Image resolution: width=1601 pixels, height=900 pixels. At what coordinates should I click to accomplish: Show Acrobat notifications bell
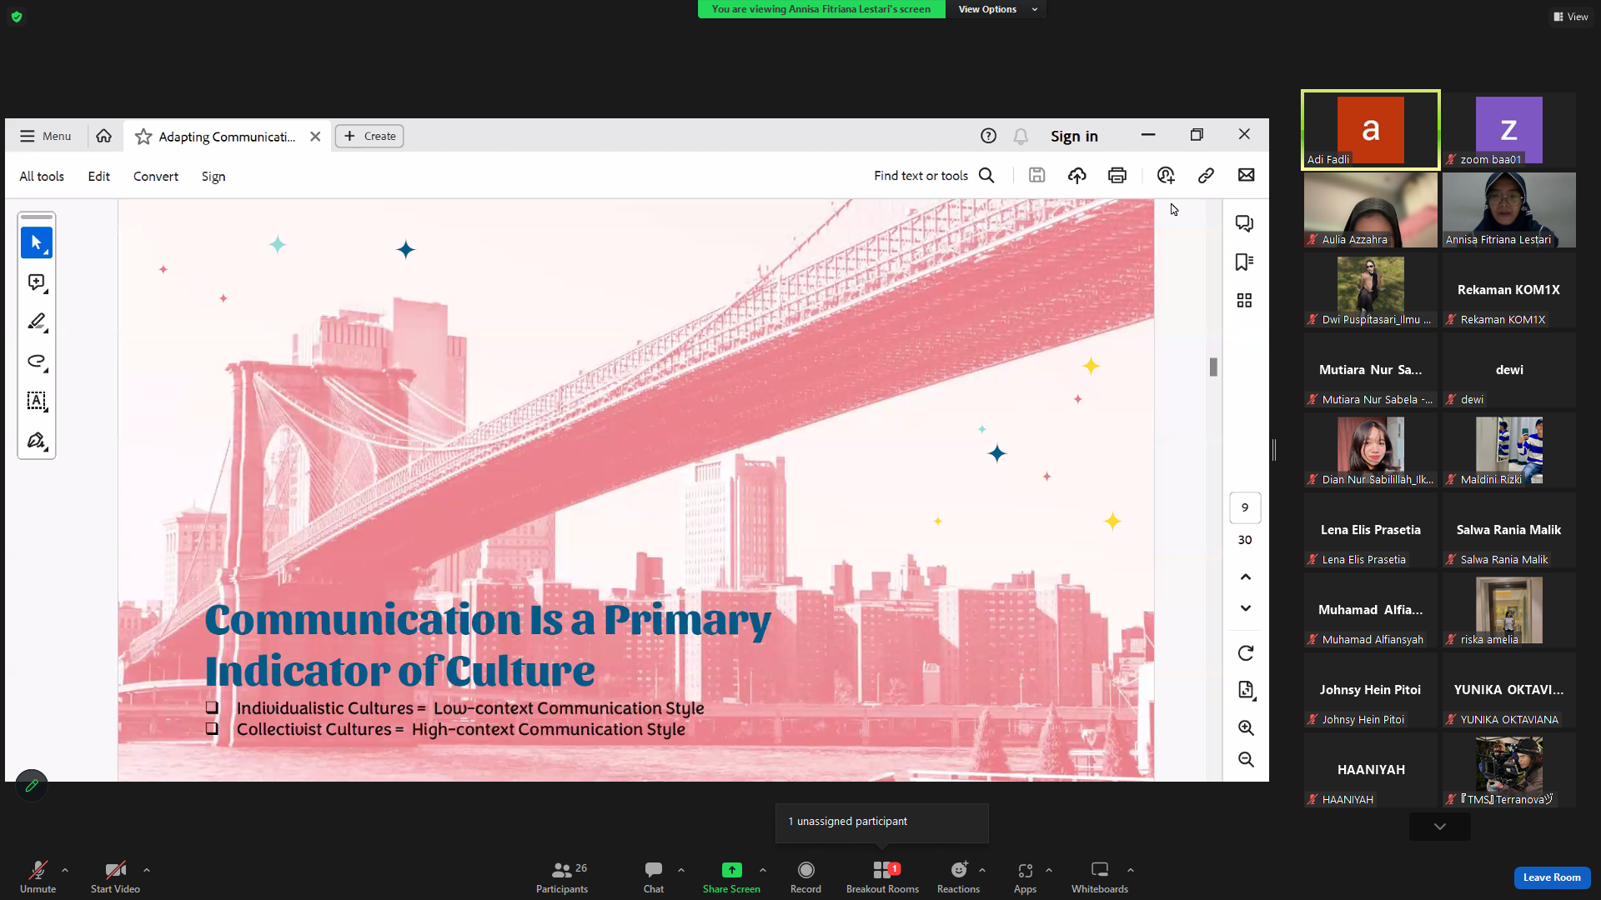1021,136
